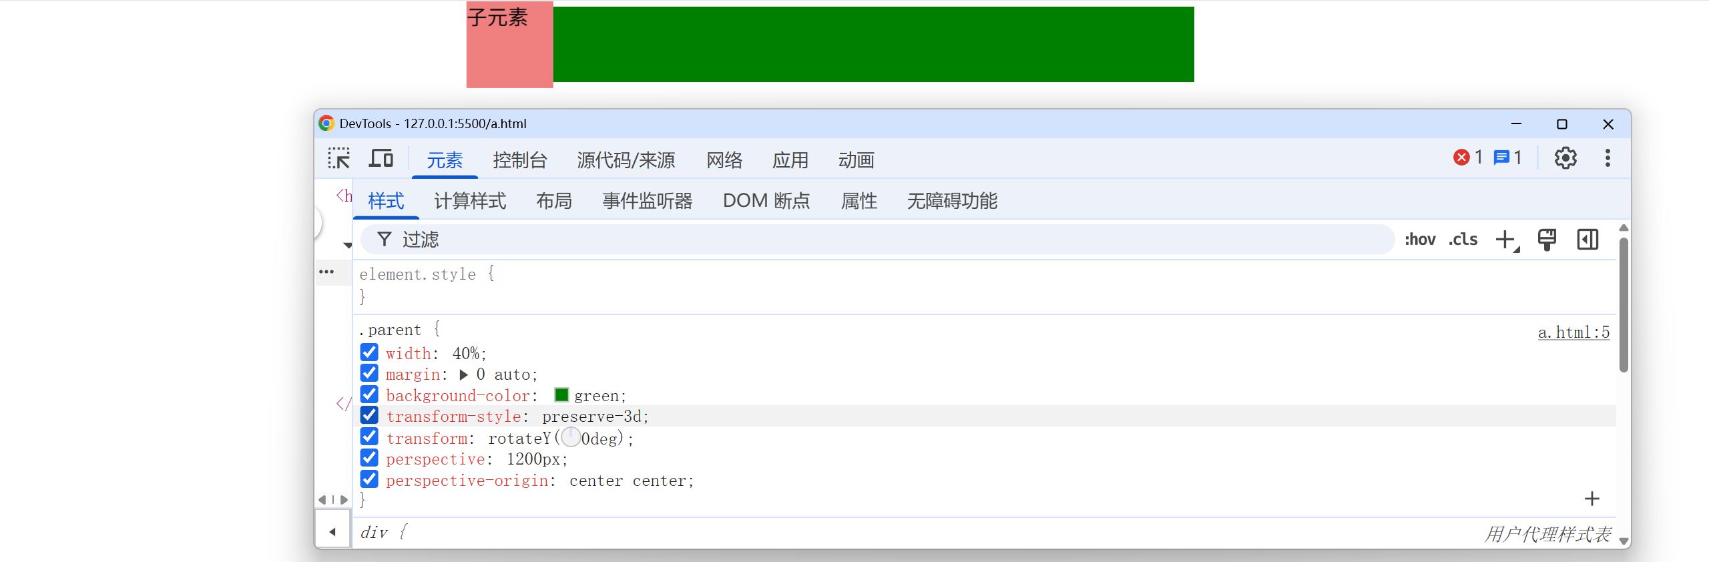Toggle the .cls class editor button
Viewport: 1709px width, 562px height.
point(1463,240)
